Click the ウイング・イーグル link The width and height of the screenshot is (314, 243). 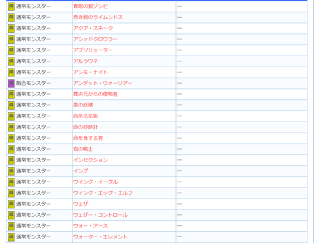[96, 182]
